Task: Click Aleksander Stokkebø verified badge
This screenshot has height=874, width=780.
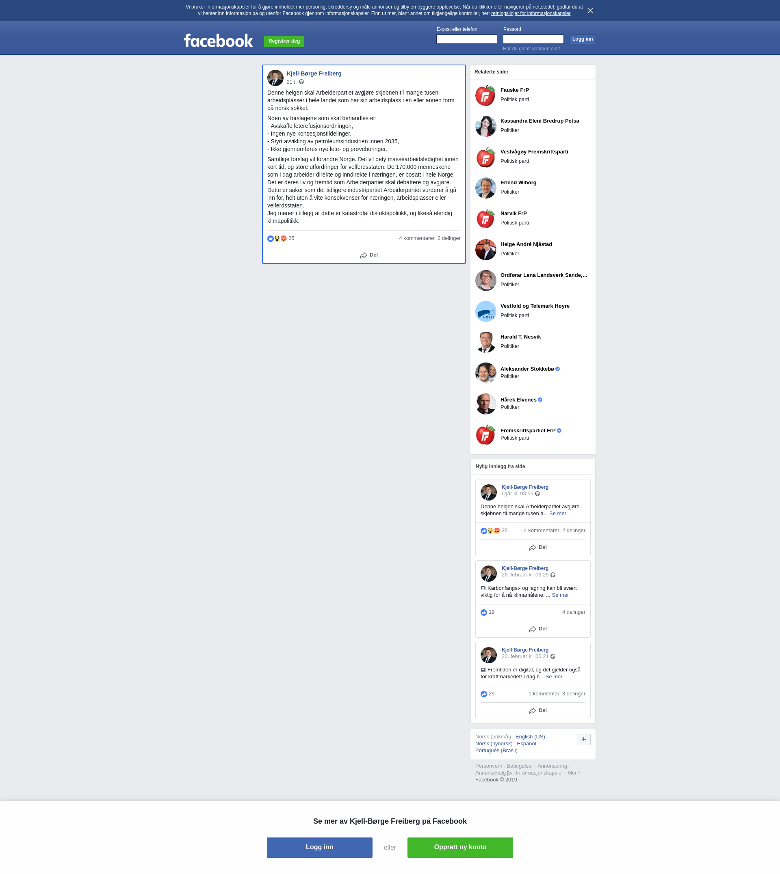Action: click(557, 369)
